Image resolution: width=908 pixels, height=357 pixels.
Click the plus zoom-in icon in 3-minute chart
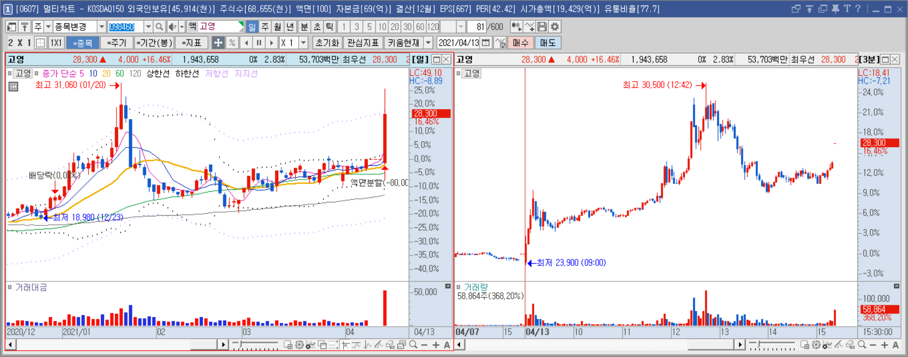click(x=884, y=345)
